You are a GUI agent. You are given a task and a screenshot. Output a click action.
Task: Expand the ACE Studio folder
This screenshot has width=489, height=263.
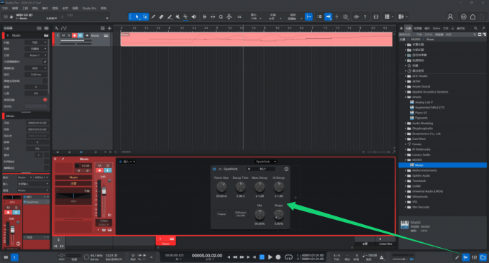coord(406,76)
